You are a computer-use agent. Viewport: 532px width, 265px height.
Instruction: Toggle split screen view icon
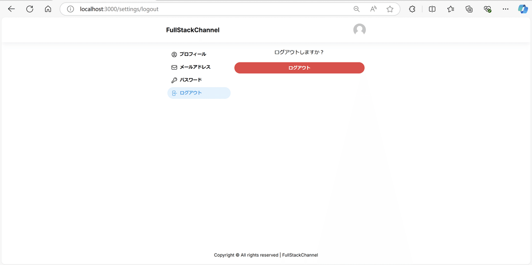coord(432,9)
